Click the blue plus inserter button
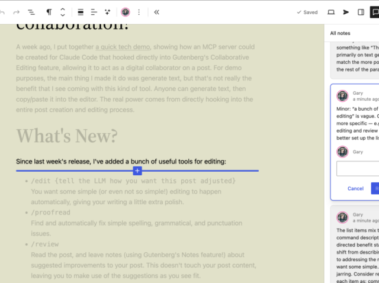379x283 pixels. pos(137,171)
